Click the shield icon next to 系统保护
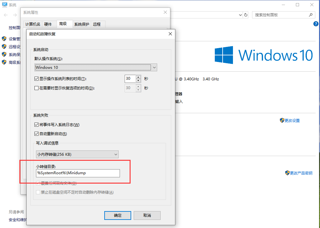 coord(4,54)
